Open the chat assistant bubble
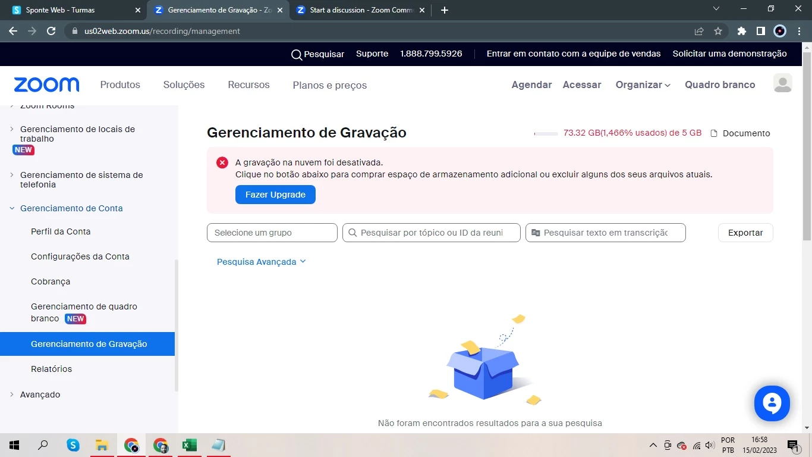This screenshot has height=457, width=812. coord(772,403)
